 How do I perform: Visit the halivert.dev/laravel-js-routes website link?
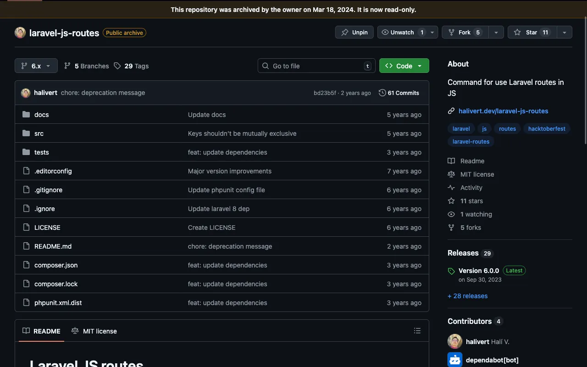(503, 111)
